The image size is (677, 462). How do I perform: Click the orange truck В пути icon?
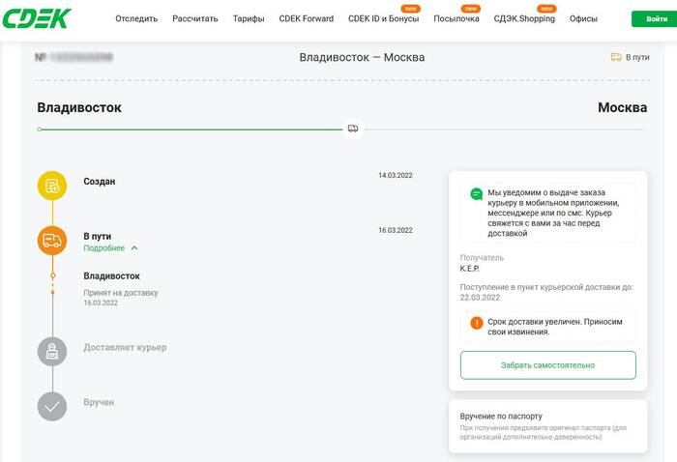(52, 241)
